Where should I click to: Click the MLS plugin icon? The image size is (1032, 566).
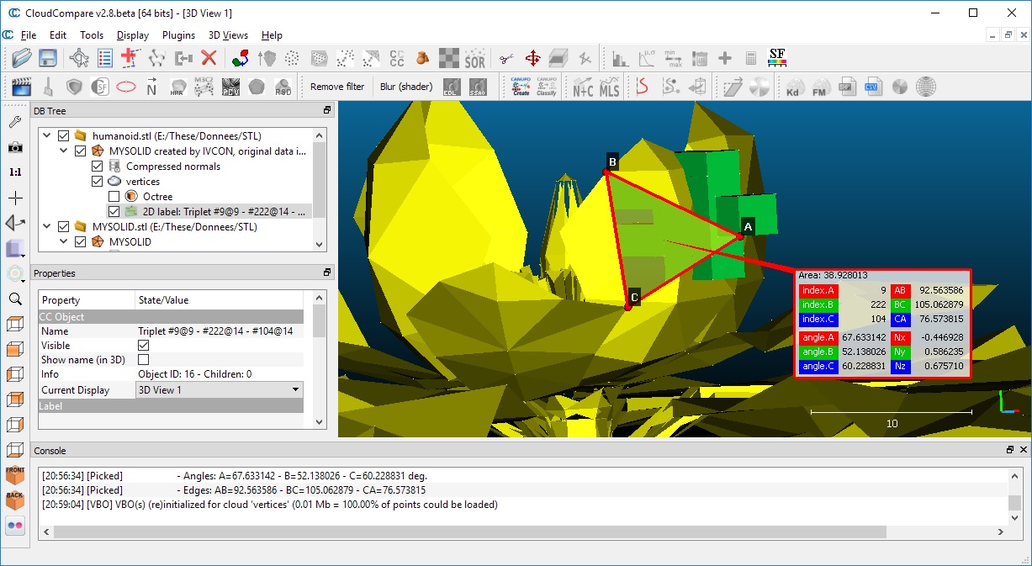click(x=609, y=87)
